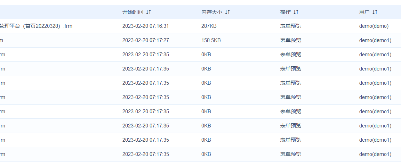The height and width of the screenshot is (166, 401).
Task: Select the 开始时间 column header label
Action: (133, 12)
